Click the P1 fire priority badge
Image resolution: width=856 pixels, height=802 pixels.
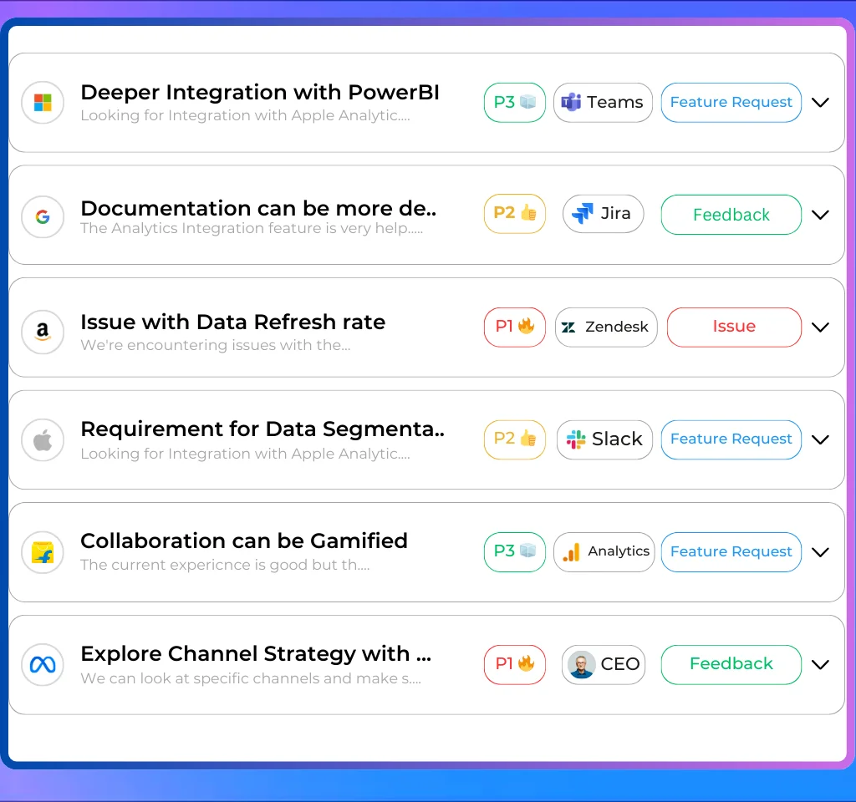pyautogui.click(x=514, y=327)
